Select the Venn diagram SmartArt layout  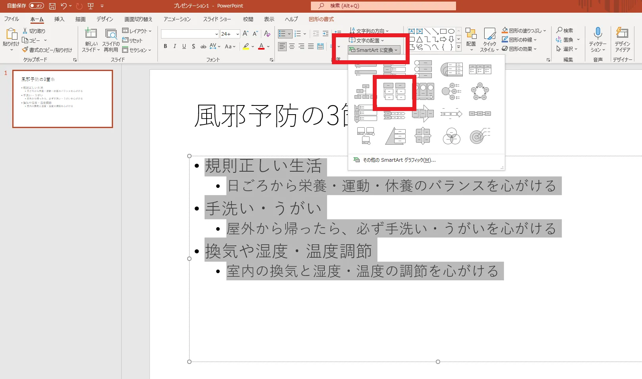pyautogui.click(x=451, y=136)
